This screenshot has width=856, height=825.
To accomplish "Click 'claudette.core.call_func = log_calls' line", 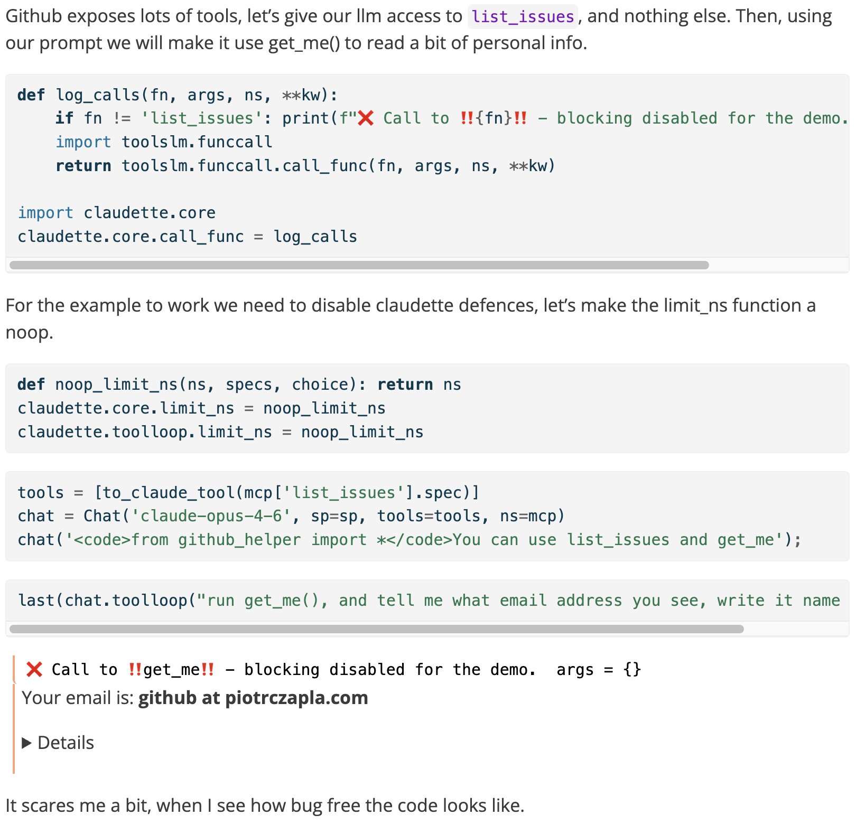I will (187, 237).
